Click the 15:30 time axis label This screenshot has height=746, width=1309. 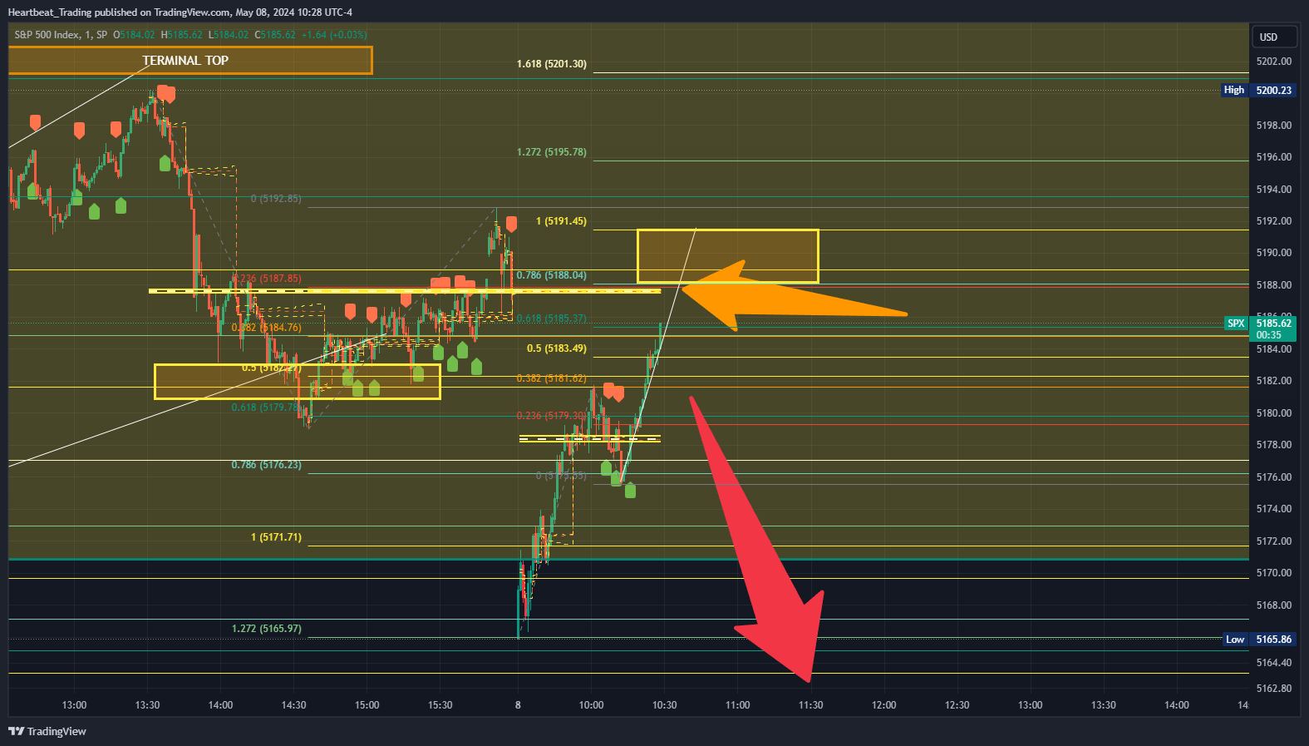tap(440, 705)
